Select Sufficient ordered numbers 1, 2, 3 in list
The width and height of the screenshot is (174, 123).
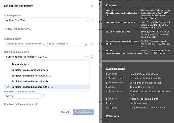tap(47, 87)
